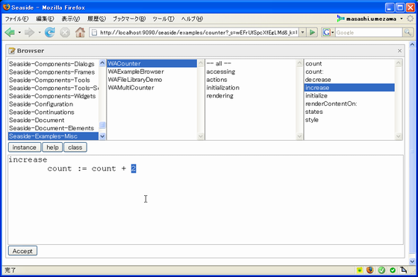Open the search engine chooser dropdown
418x277 pixels.
(x=333, y=33)
